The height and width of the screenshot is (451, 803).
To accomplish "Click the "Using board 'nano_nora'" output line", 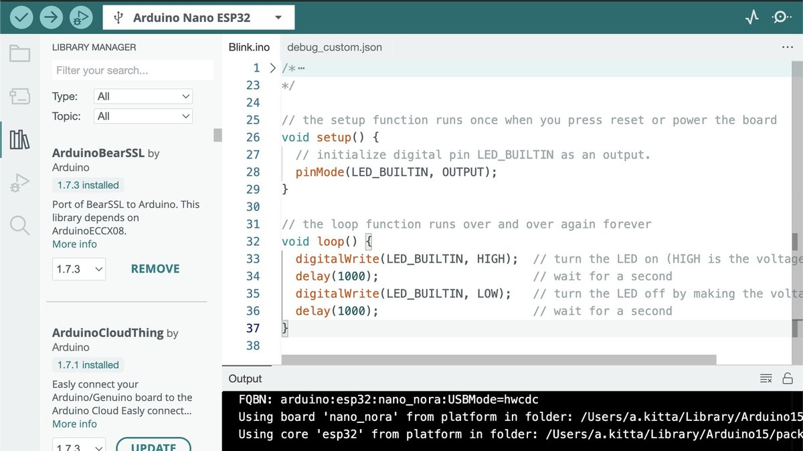I will (x=521, y=417).
